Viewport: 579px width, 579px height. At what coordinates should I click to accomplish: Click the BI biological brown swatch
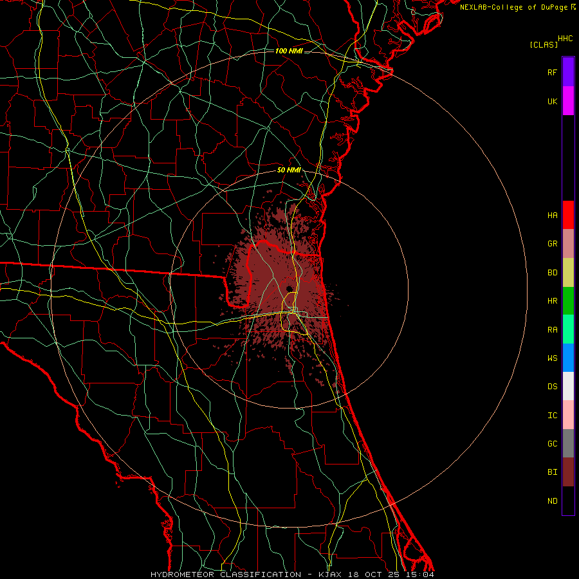coord(568,472)
